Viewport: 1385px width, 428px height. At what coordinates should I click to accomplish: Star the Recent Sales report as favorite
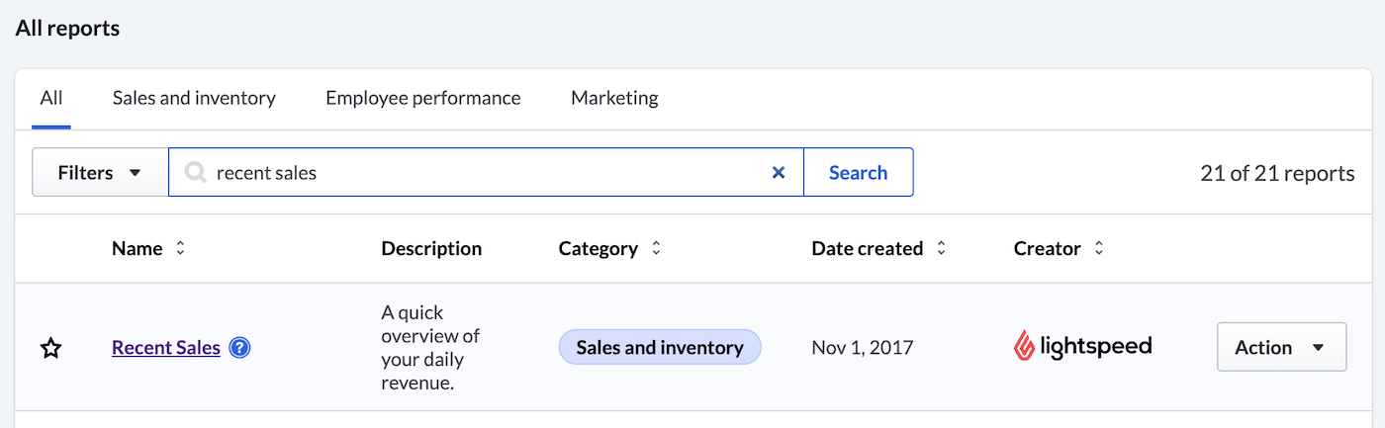coord(51,348)
